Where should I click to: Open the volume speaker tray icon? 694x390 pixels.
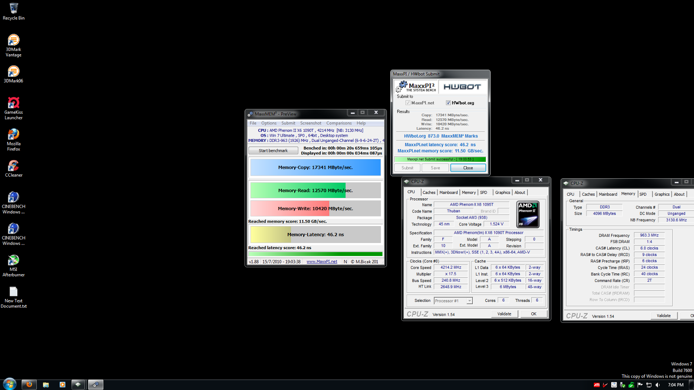tap(658, 385)
